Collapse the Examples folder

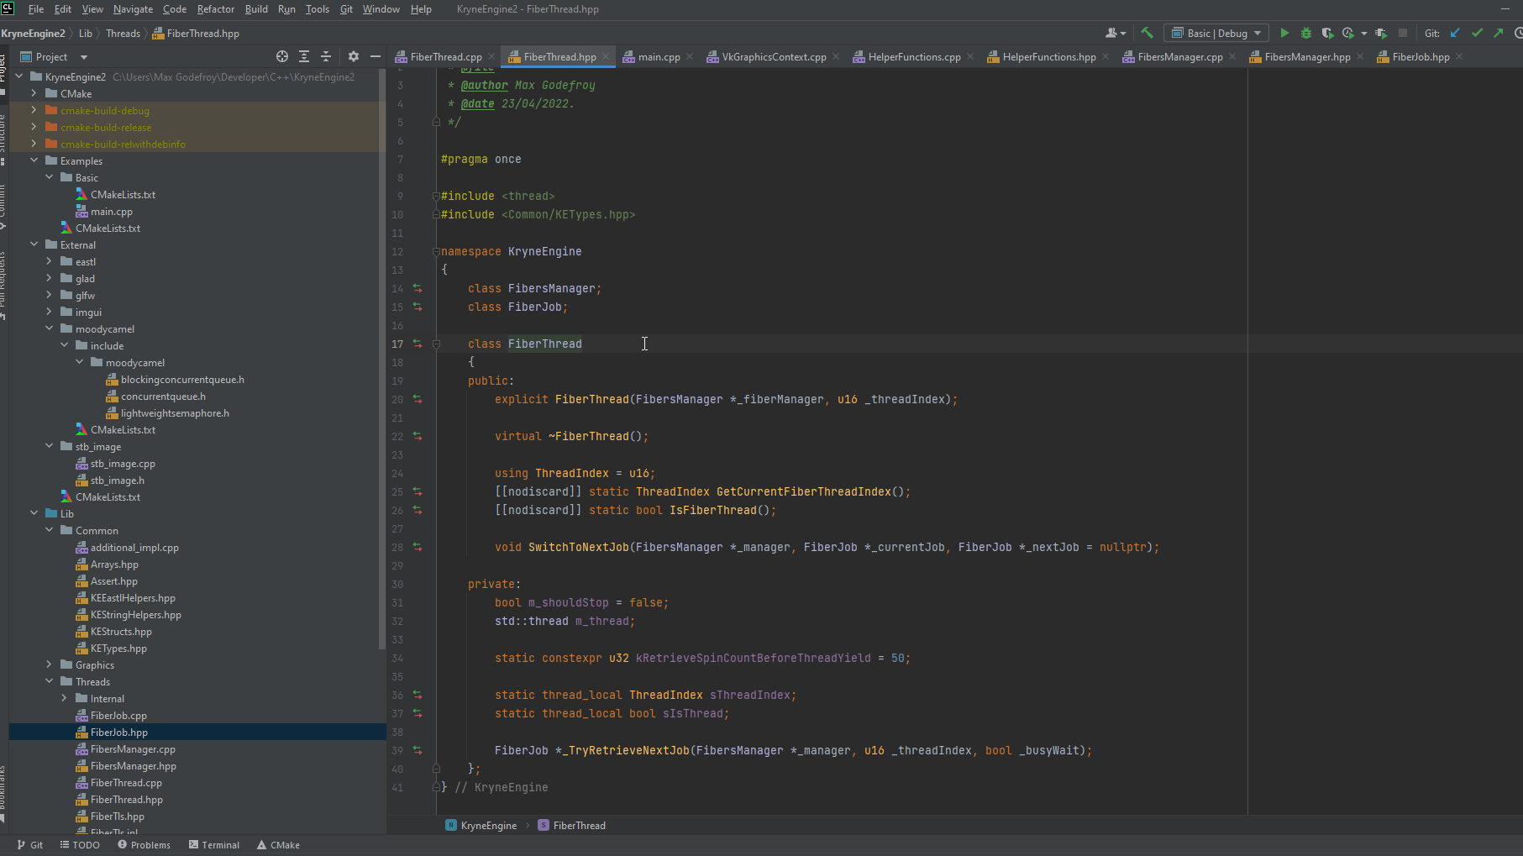pos(34,160)
